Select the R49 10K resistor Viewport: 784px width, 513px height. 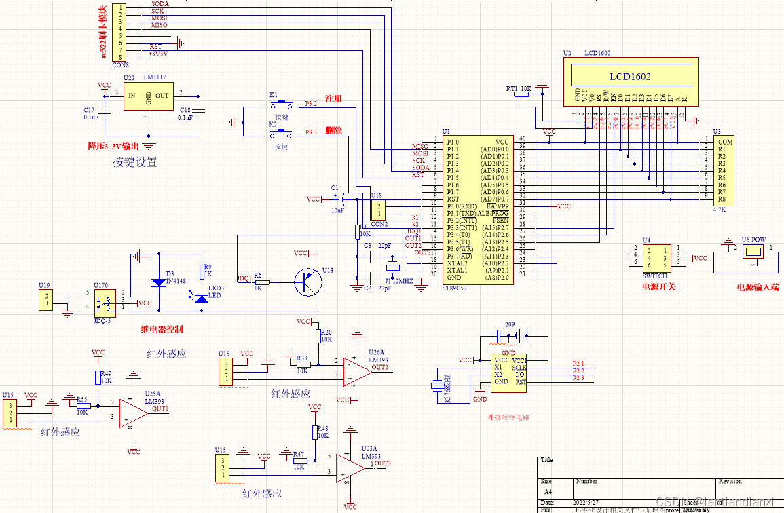coord(98,377)
